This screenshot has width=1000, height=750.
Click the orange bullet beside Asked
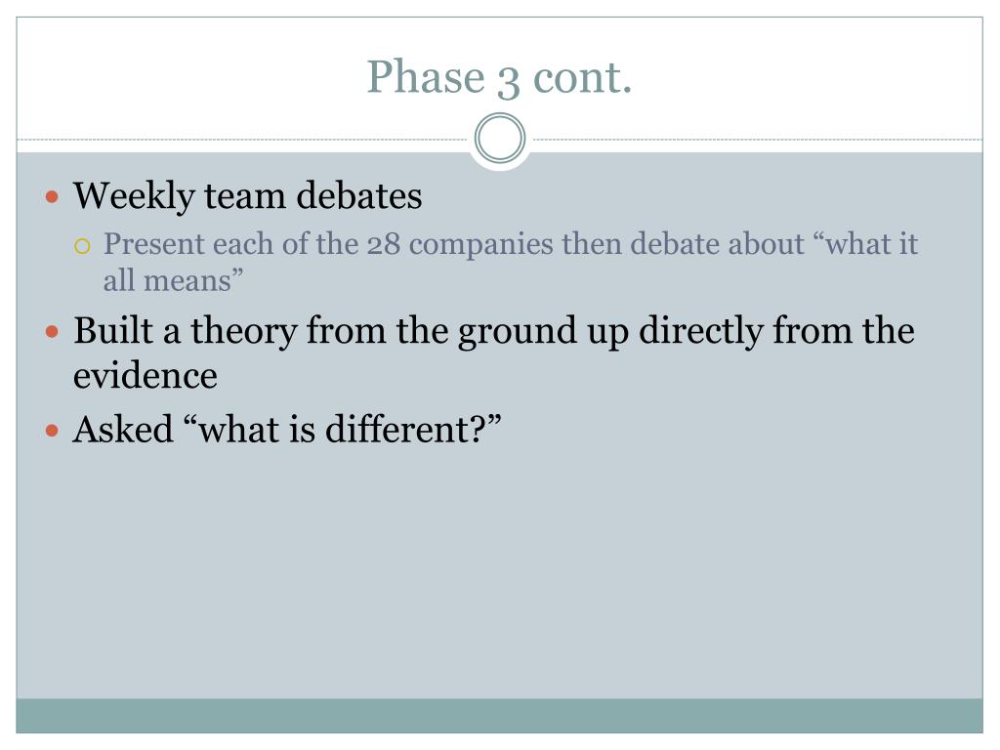pos(54,430)
